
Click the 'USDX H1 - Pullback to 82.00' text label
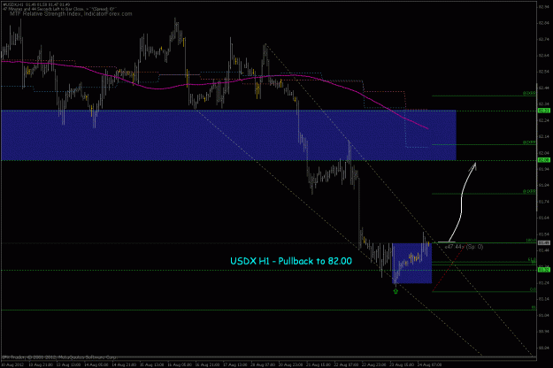(x=291, y=261)
